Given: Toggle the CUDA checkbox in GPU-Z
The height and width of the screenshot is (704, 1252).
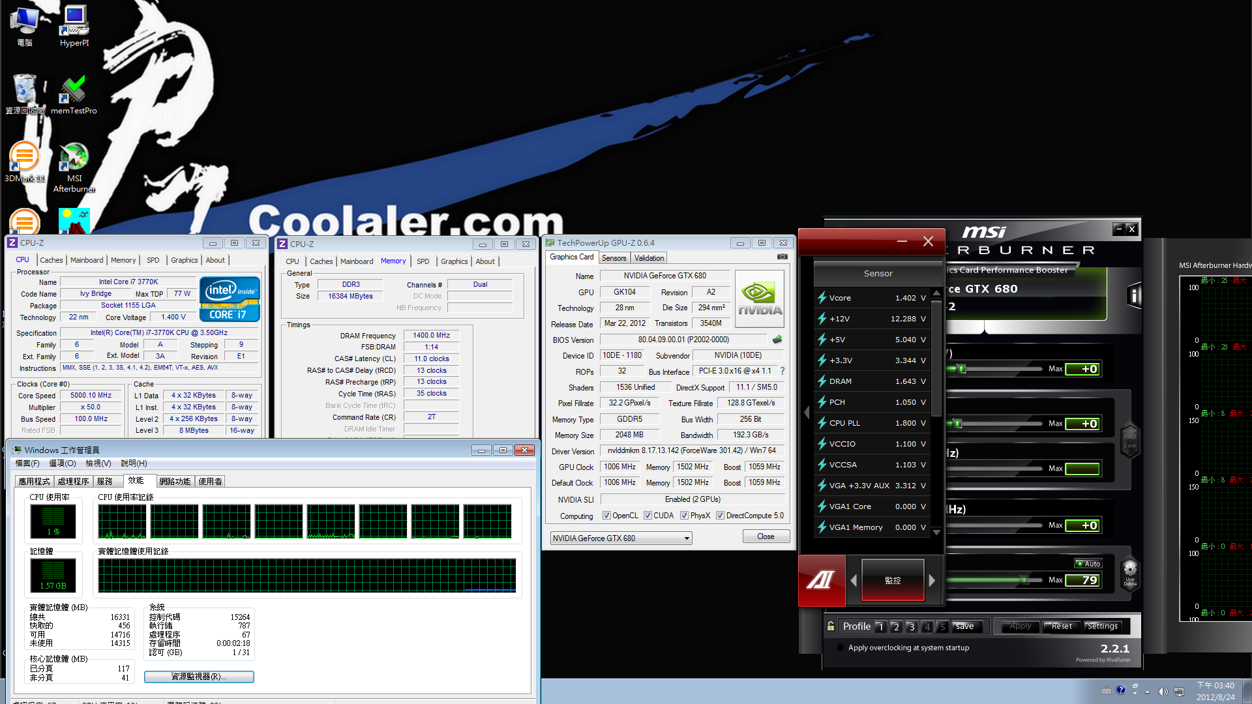Looking at the screenshot, I should pos(648,516).
